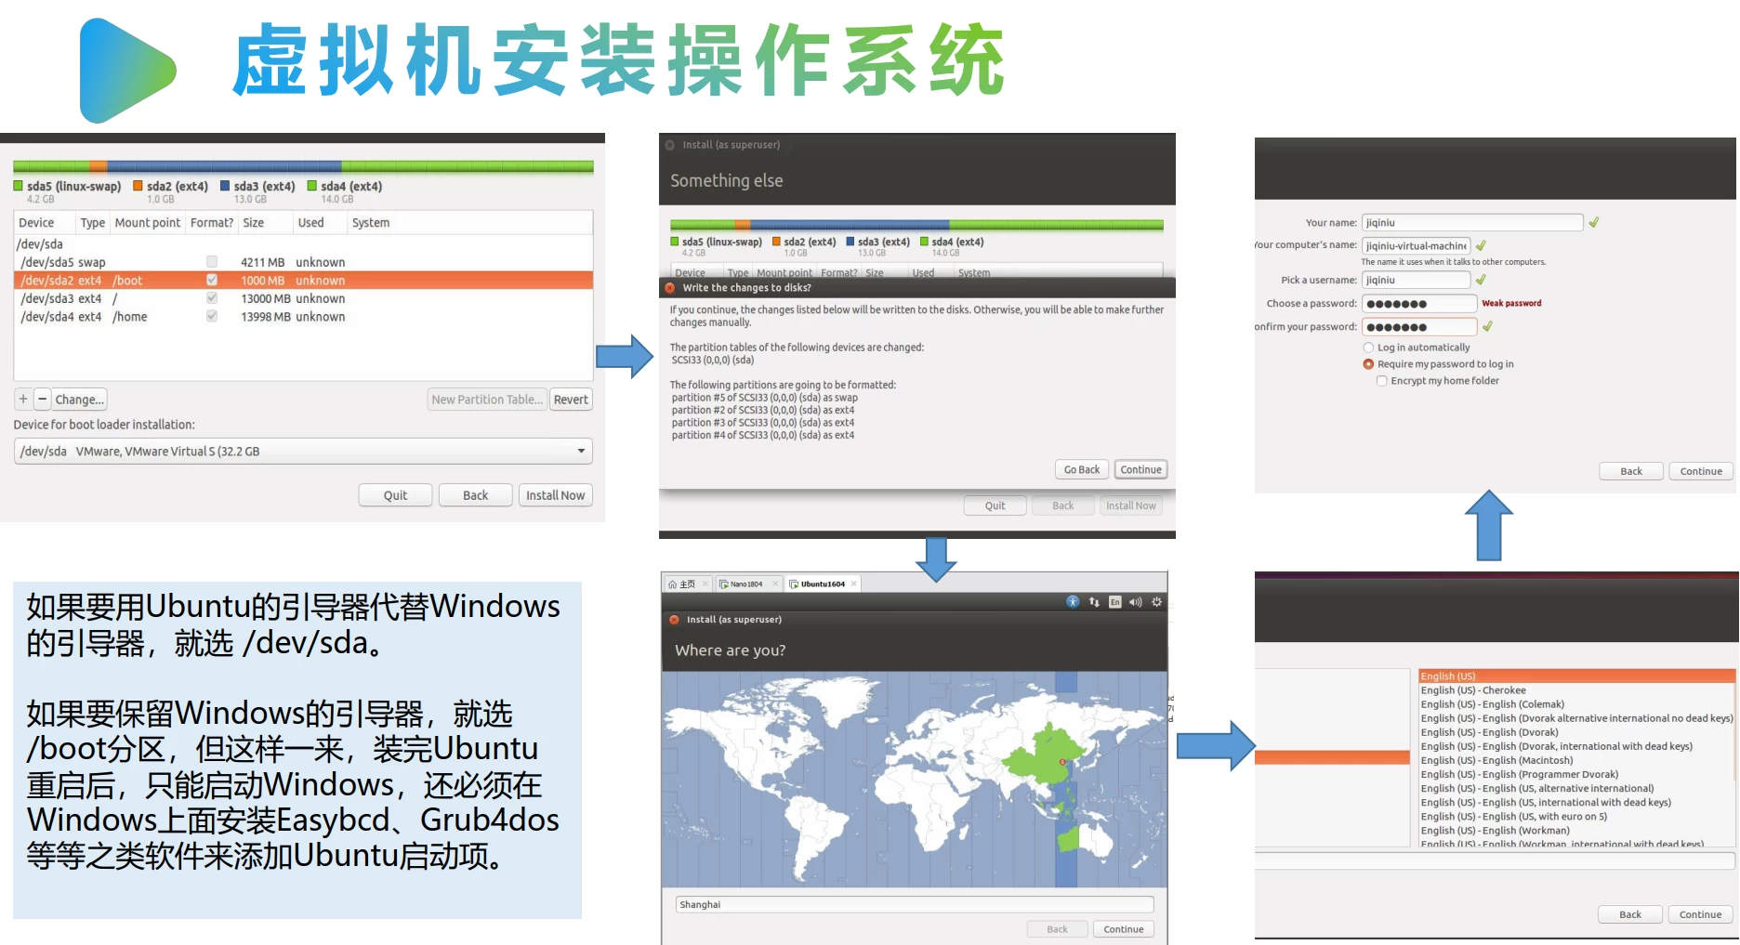Click the Shanghai timezone text field
1740x945 pixels.
[x=915, y=905]
